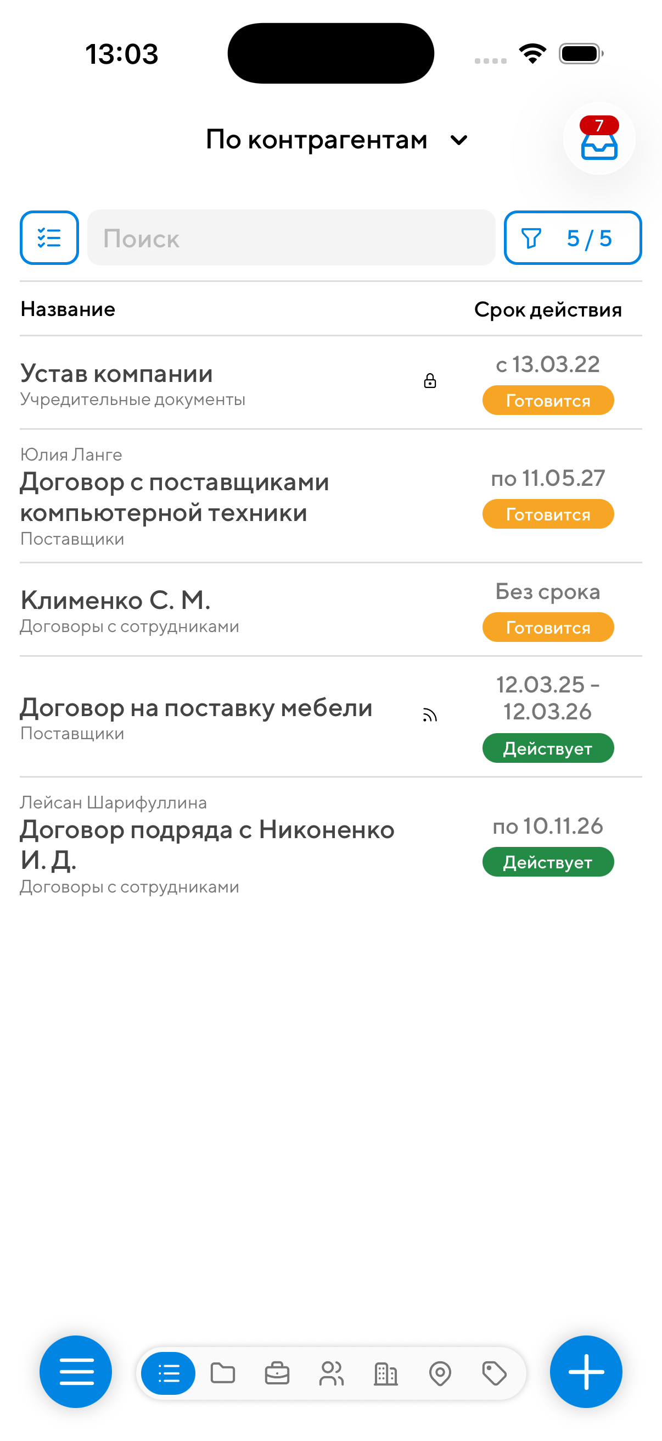Tap the checklist multi-select icon
Viewport: 662px width, 1441px height.
coord(49,238)
